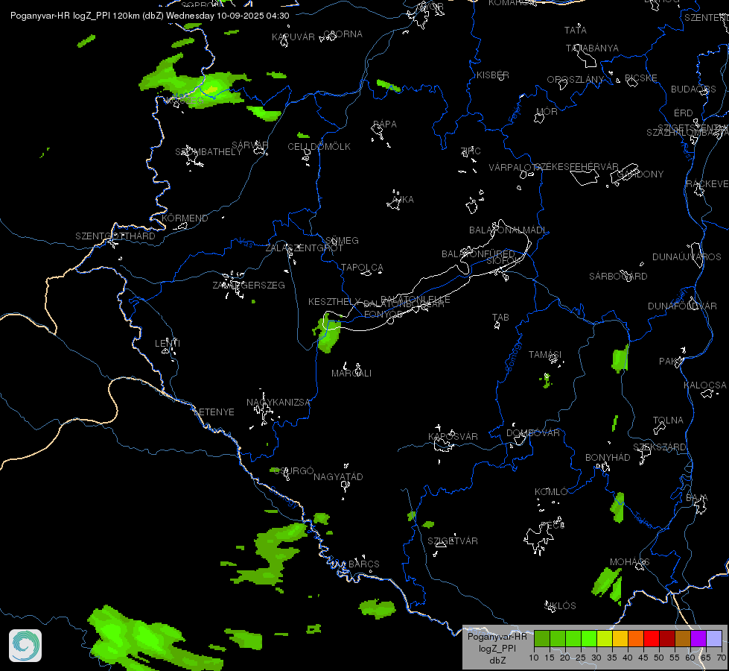The width and height of the screenshot is (729, 671).
Task: Click the TAMÁSI city label
Action: (545, 355)
